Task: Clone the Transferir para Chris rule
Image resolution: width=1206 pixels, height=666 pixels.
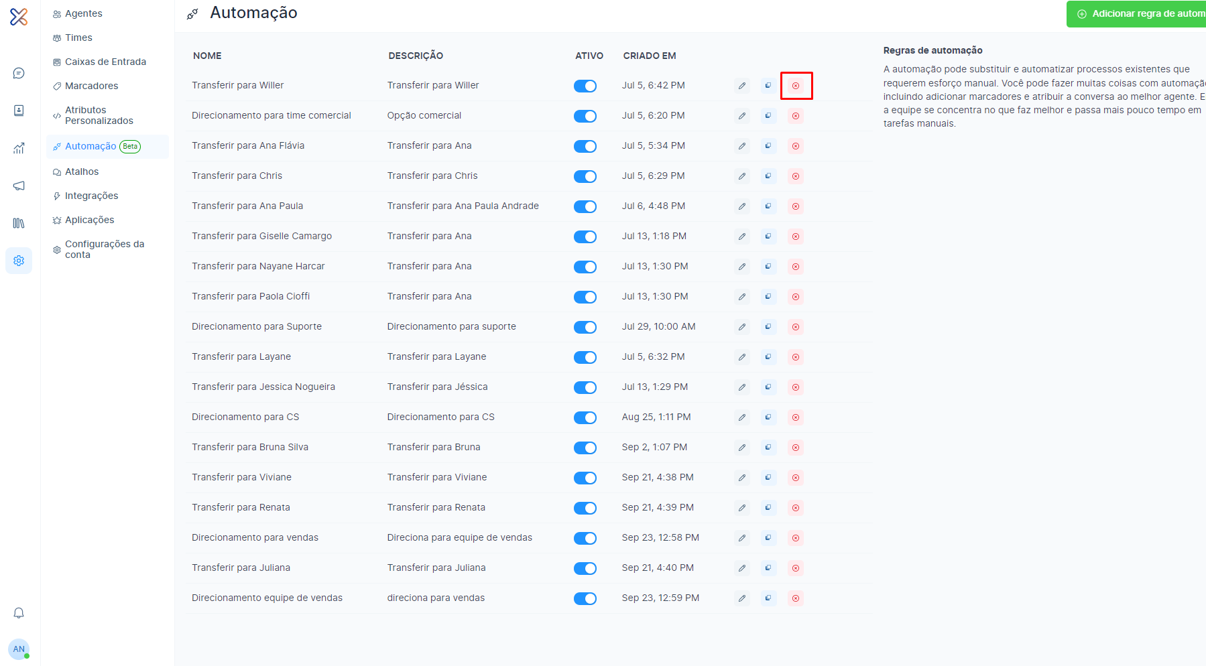Action: (x=768, y=176)
